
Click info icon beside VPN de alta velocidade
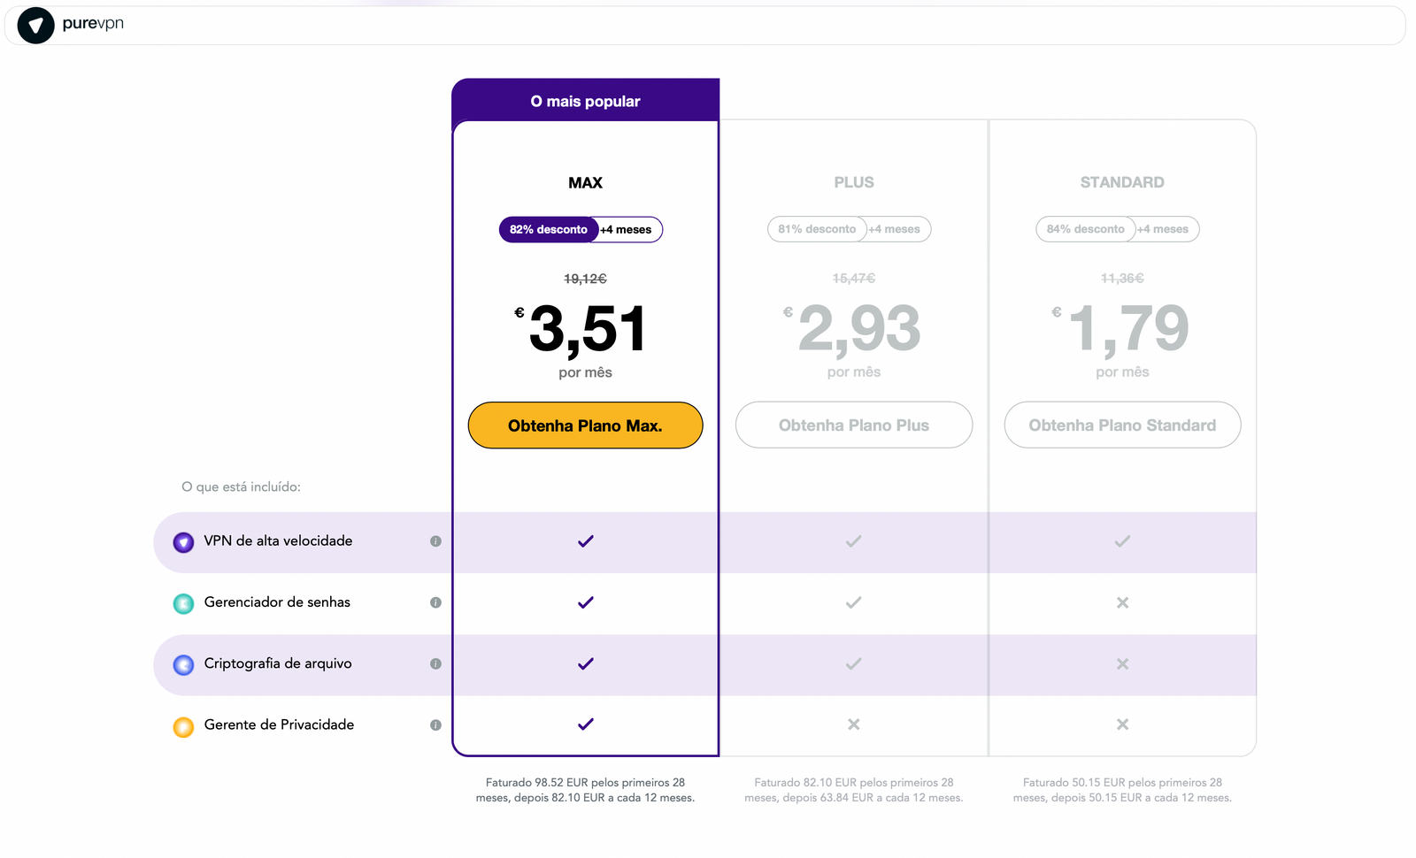coord(435,541)
